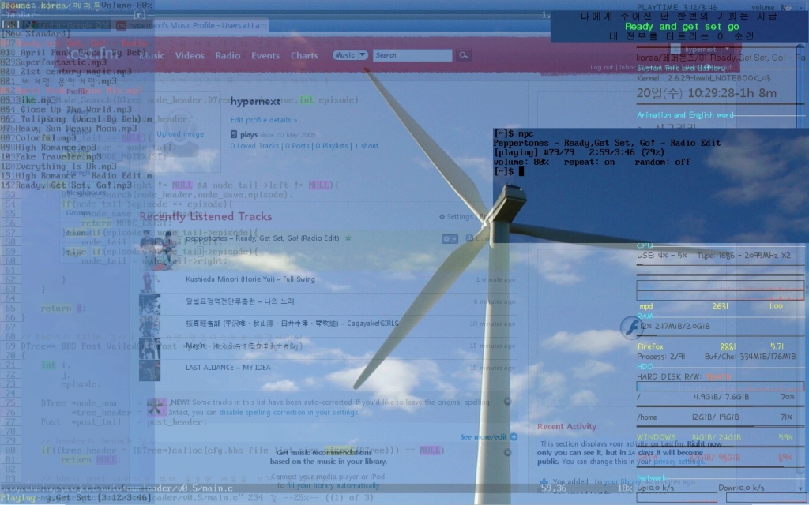This screenshot has width=809, height=505.
Task: Click the Upload image link
Action: coord(180,134)
